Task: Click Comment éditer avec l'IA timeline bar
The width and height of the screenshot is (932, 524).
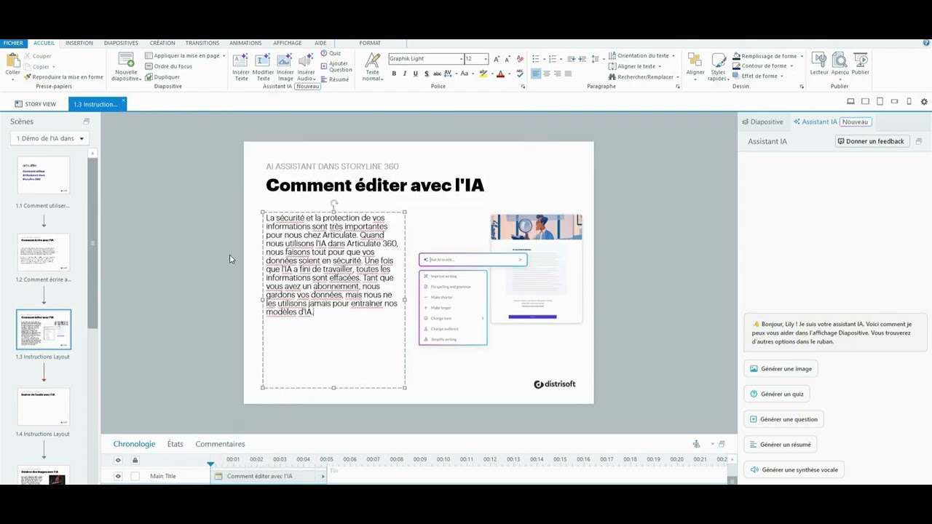Action: 269,476
